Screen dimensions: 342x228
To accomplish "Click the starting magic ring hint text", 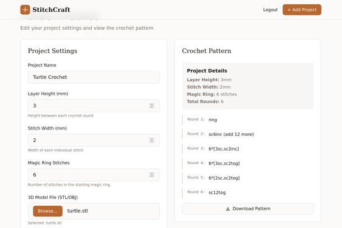I will (69, 185).
